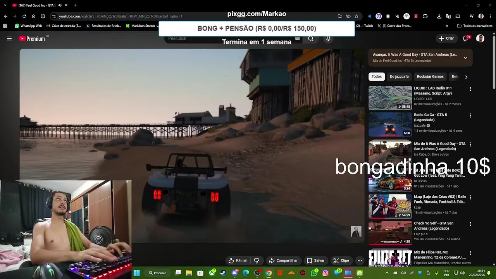
Task: Open Resultados de futeb... bookmark
Action: click(x=104, y=26)
